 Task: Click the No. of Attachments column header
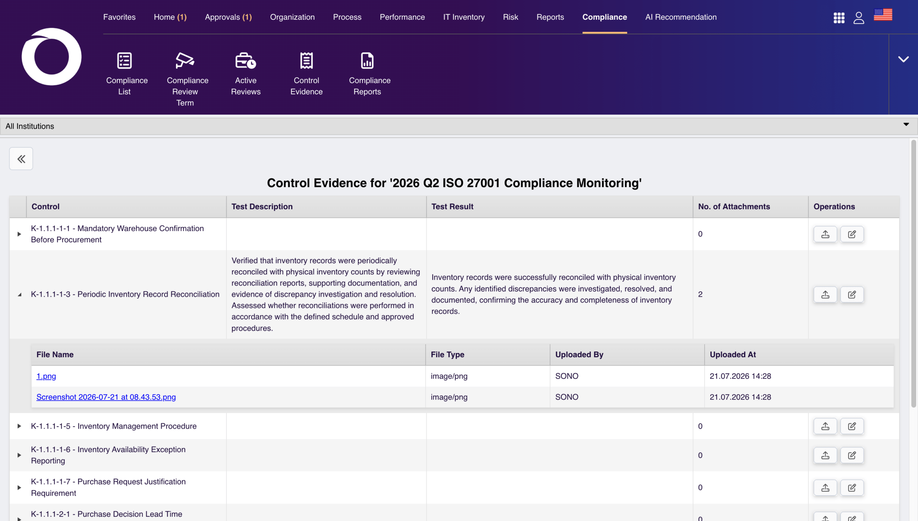(751, 206)
